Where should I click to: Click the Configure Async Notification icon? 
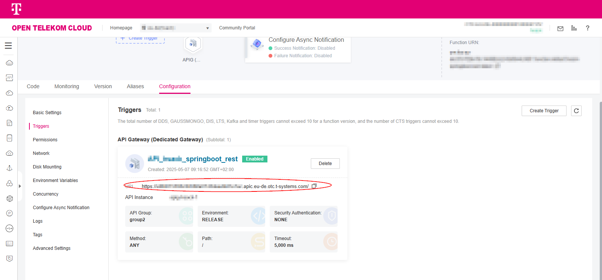coord(257,44)
